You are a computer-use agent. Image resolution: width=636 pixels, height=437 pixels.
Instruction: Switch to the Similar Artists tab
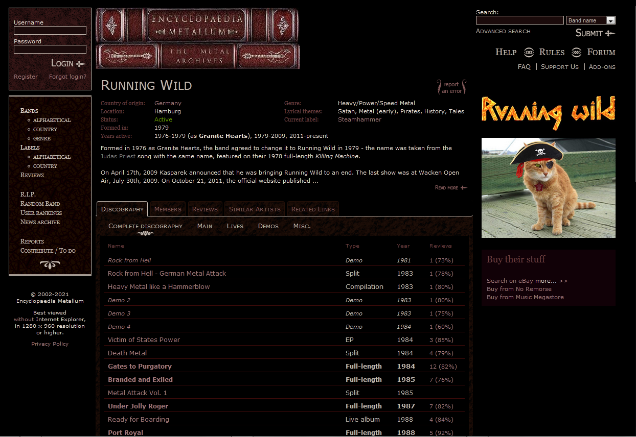pos(255,209)
